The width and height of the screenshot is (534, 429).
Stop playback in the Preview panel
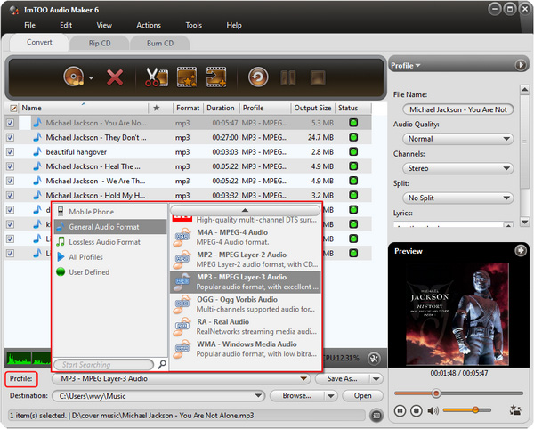tap(416, 410)
